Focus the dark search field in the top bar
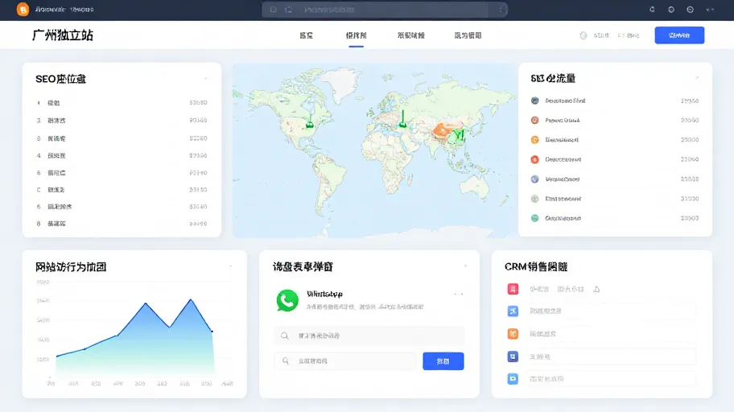734x412 pixels. point(385,10)
